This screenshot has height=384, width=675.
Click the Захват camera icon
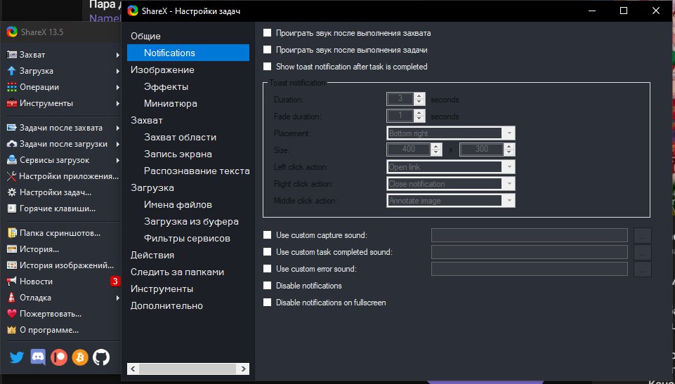[x=12, y=55]
